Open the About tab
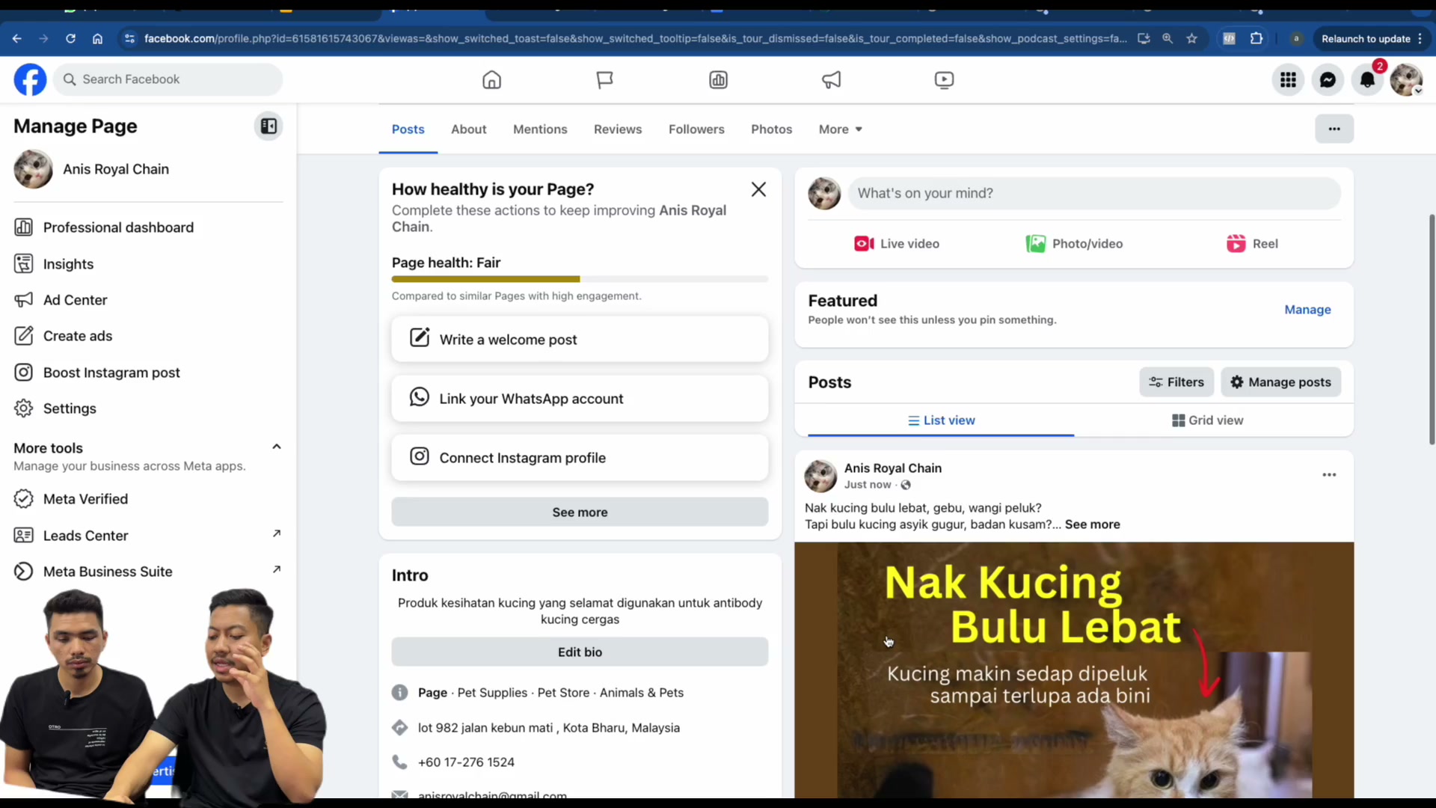The image size is (1436, 808). pyautogui.click(x=468, y=129)
